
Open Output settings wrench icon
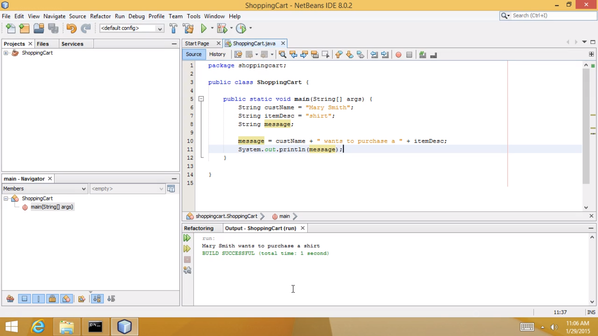coord(187,270)
